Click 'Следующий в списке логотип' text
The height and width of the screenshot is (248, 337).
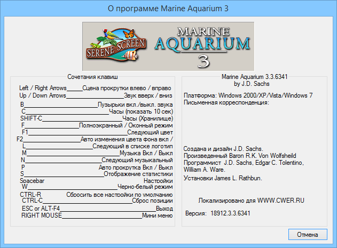132,146
